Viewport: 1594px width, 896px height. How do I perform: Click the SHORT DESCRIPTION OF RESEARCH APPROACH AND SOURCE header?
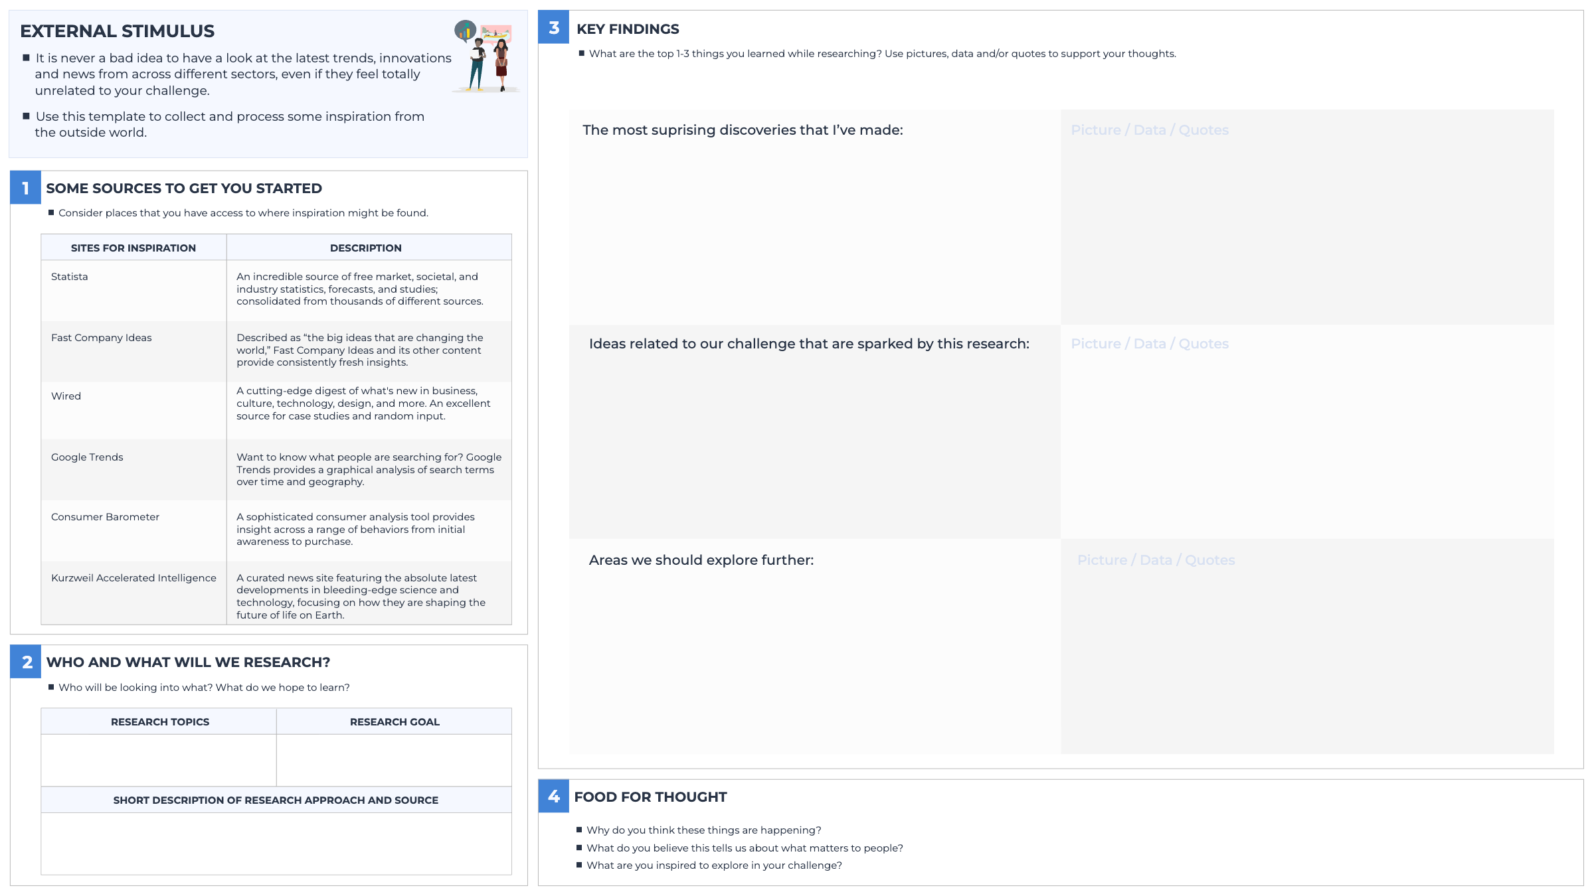(276, 800)
